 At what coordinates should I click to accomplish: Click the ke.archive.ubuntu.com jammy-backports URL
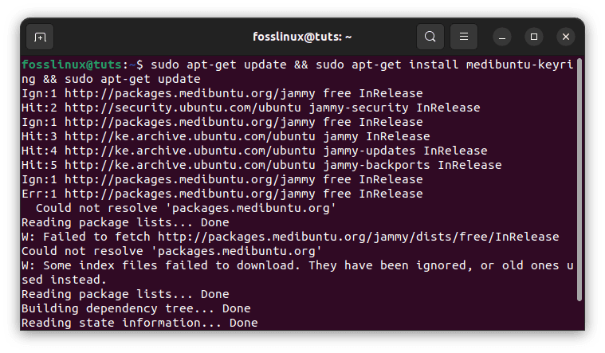click(x=190, y=165)
